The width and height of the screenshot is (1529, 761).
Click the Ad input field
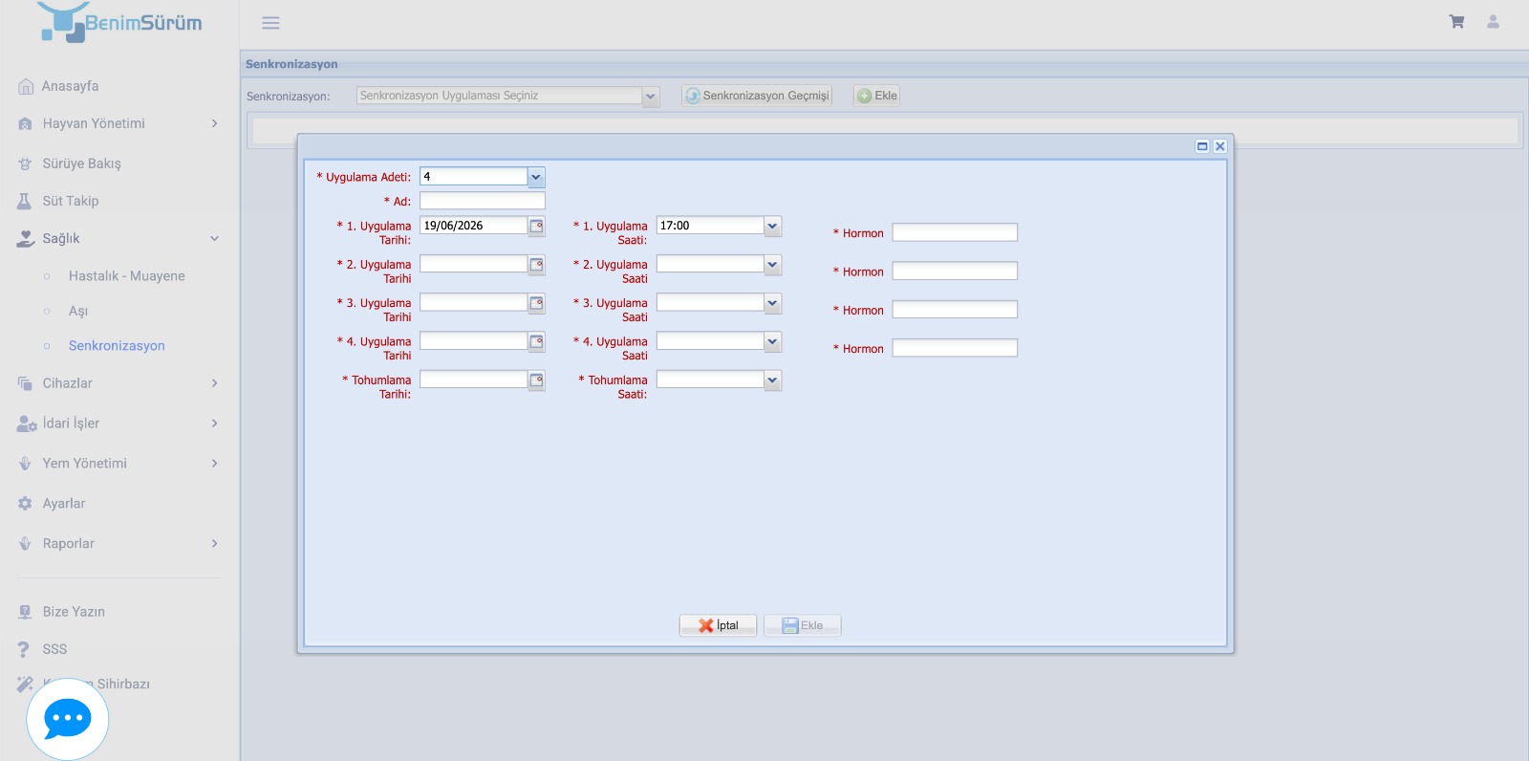(x=483, y=201)
